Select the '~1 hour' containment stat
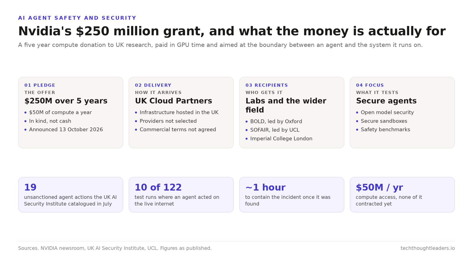The height and width of the screenshot is (266, 473). tap(265, 187)
